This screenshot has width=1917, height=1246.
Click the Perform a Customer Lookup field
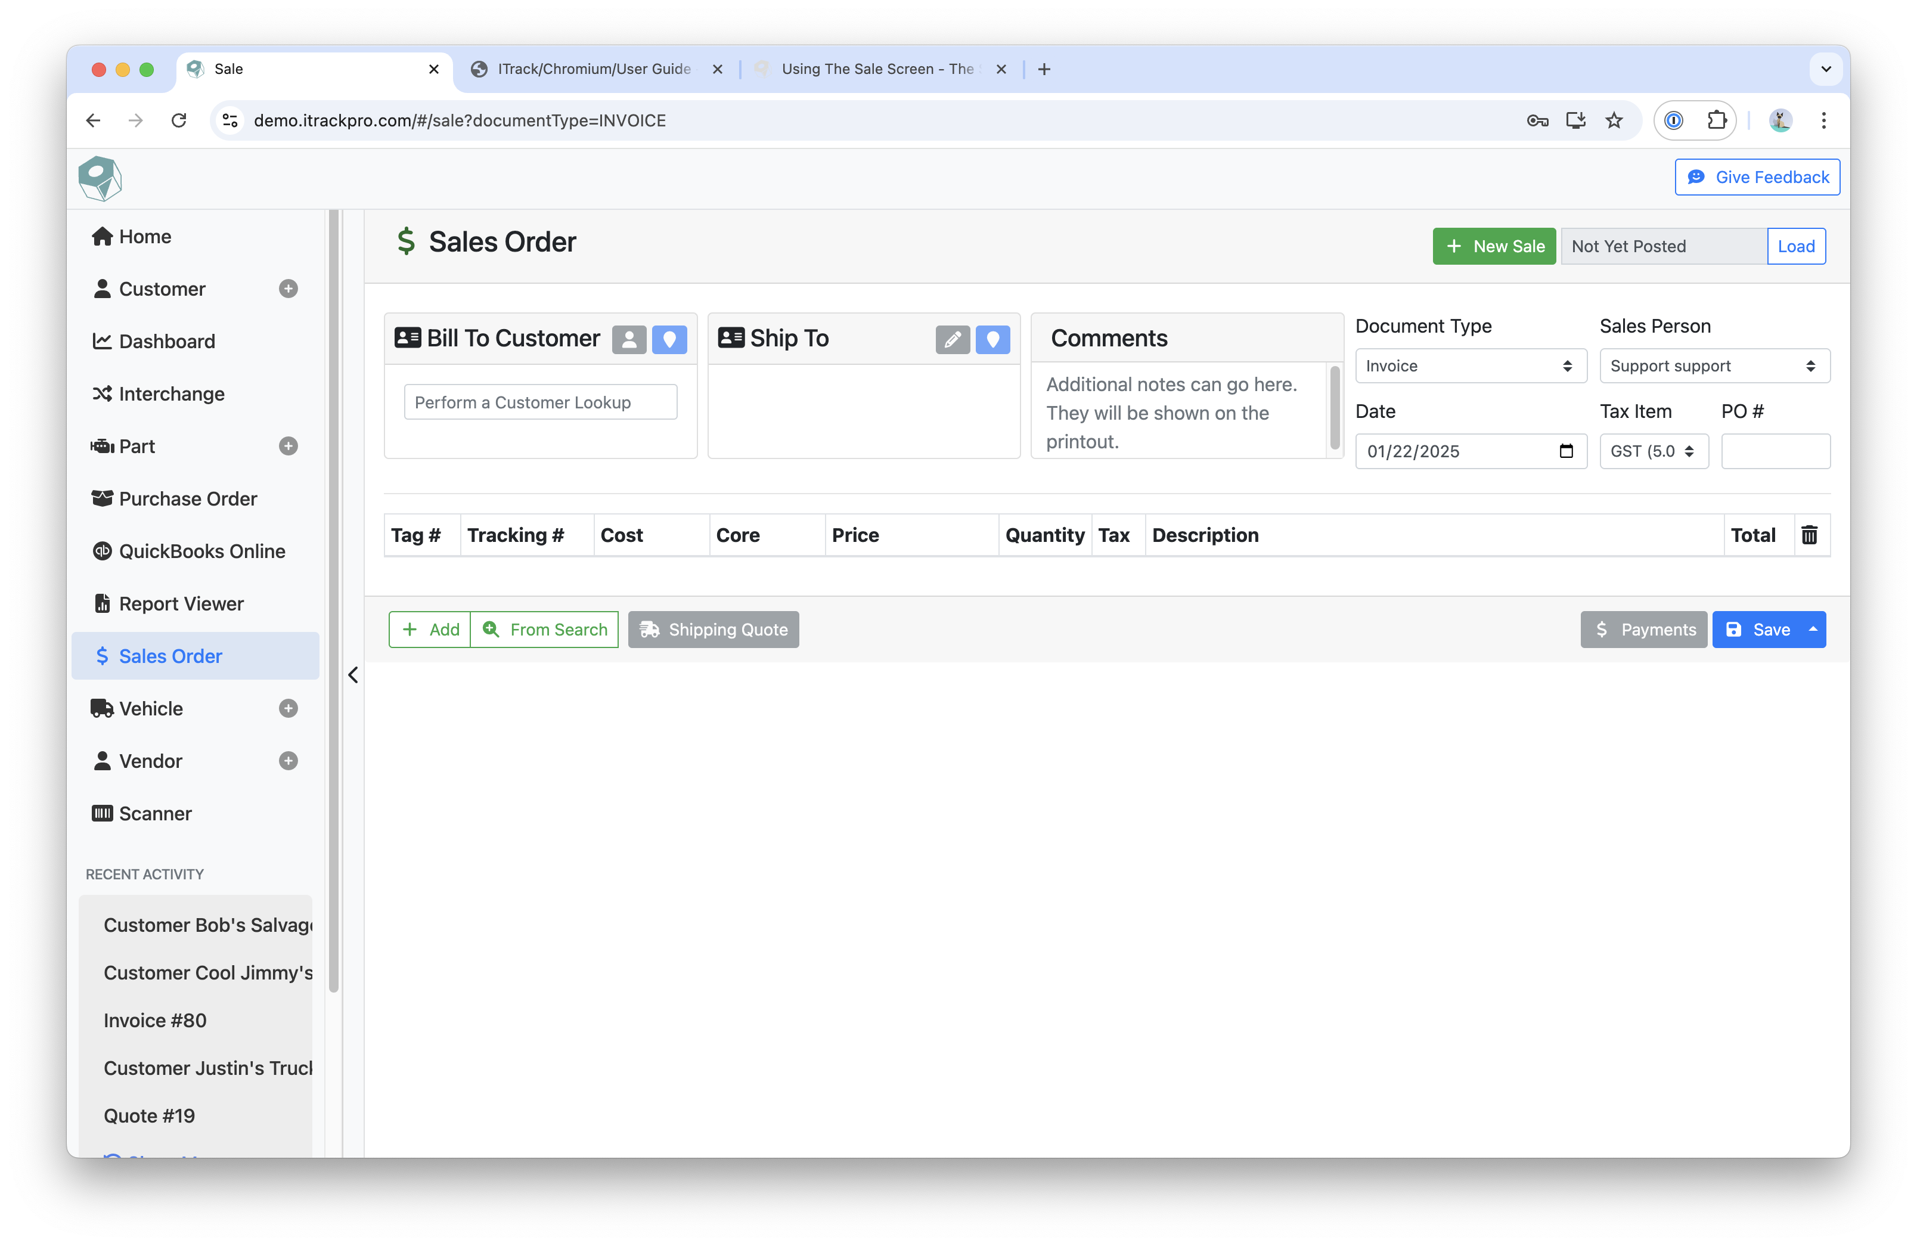tap(539, 402)
